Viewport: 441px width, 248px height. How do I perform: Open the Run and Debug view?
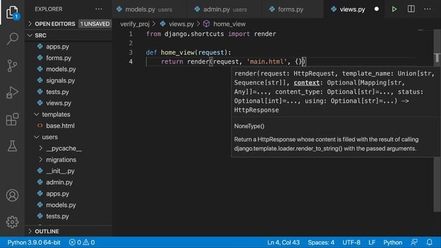(12, 92)
